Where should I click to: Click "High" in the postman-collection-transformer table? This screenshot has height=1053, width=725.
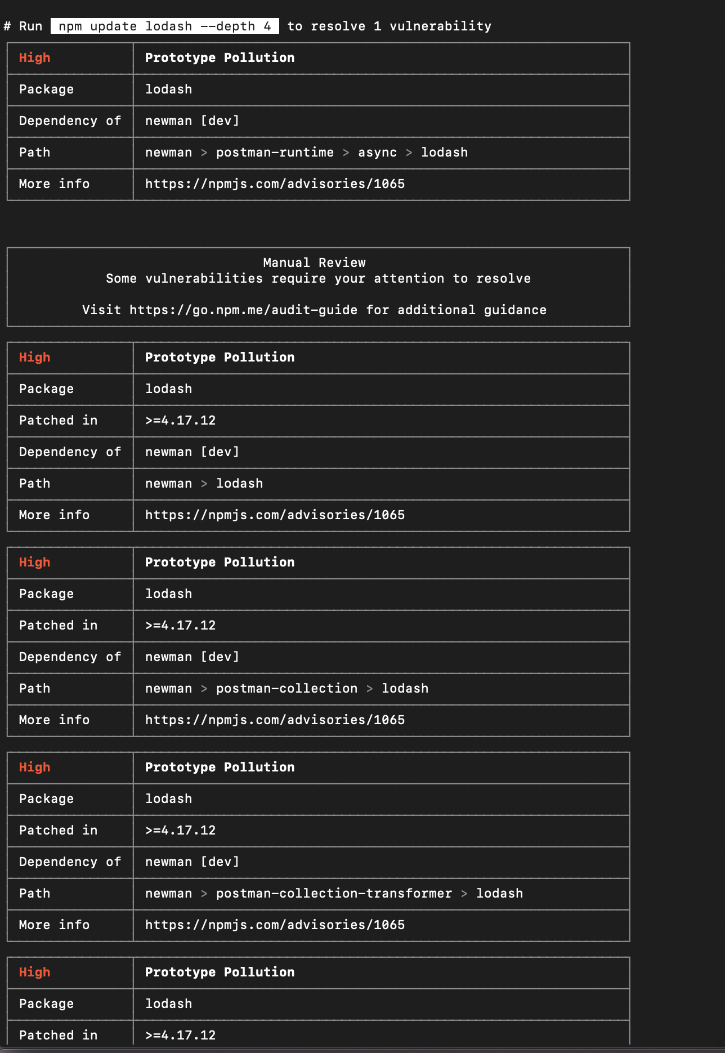coord(34,768)
